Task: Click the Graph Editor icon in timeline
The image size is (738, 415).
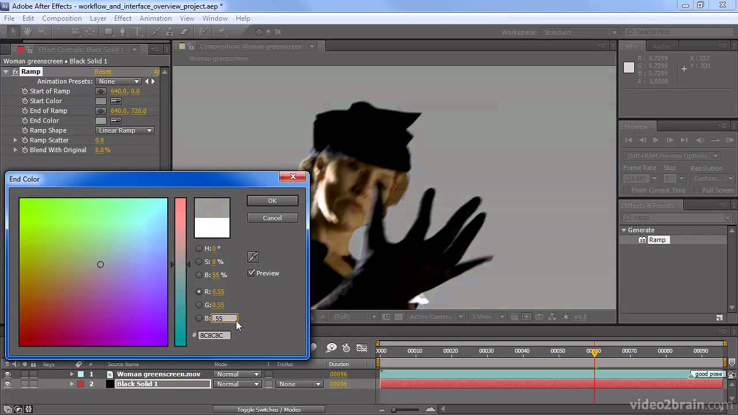Action: pyautogui.click(x=362, y=348)
